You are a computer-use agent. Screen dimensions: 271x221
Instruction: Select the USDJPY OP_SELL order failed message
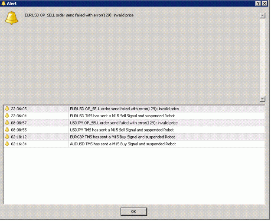pos(124,123)
